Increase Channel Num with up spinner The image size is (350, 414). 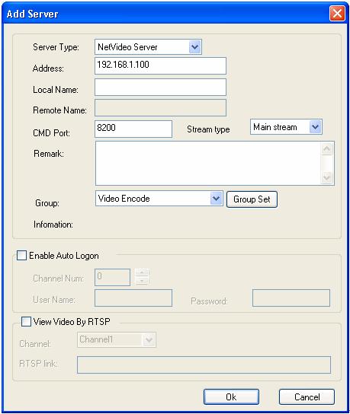pyautogui.click(x=142, y=272)
